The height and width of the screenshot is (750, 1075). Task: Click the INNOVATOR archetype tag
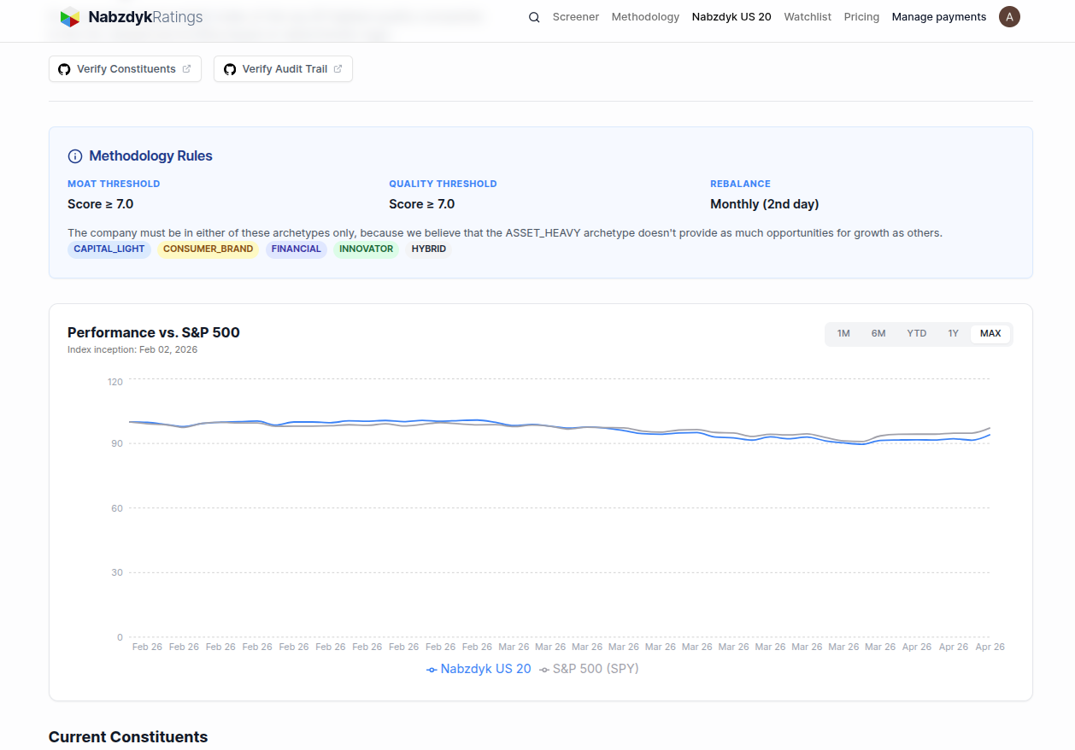[x=366, y=249]
